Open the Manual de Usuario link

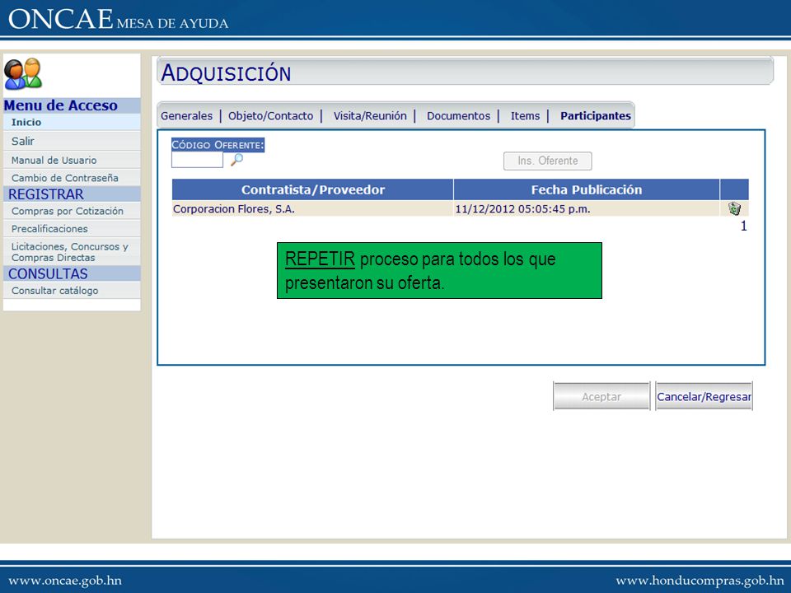(72, 161)
